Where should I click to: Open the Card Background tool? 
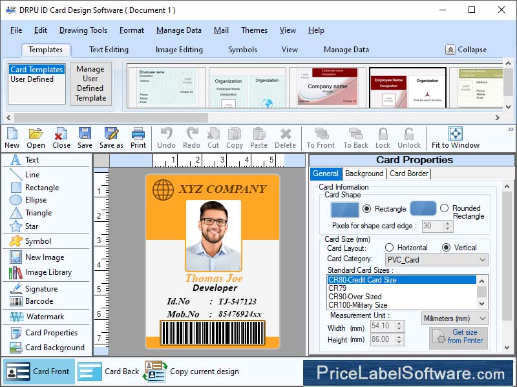point(46,348)
